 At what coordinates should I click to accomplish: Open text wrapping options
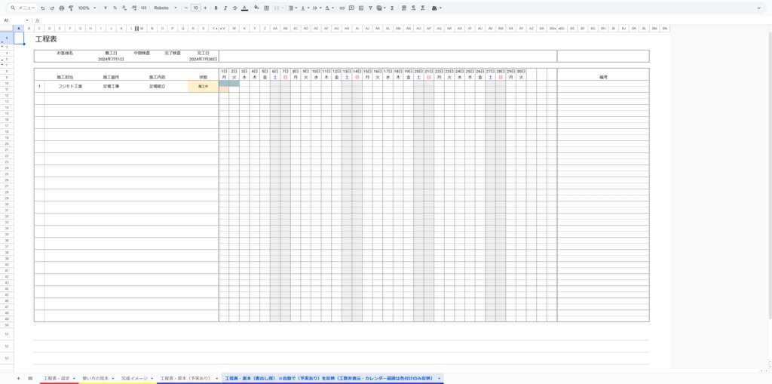pos(316,8)
